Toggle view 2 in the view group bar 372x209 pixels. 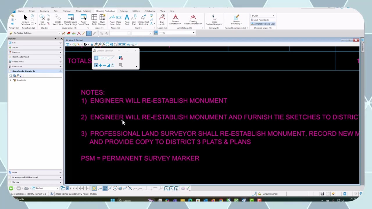pyautogui.click(x=70, y=188)
